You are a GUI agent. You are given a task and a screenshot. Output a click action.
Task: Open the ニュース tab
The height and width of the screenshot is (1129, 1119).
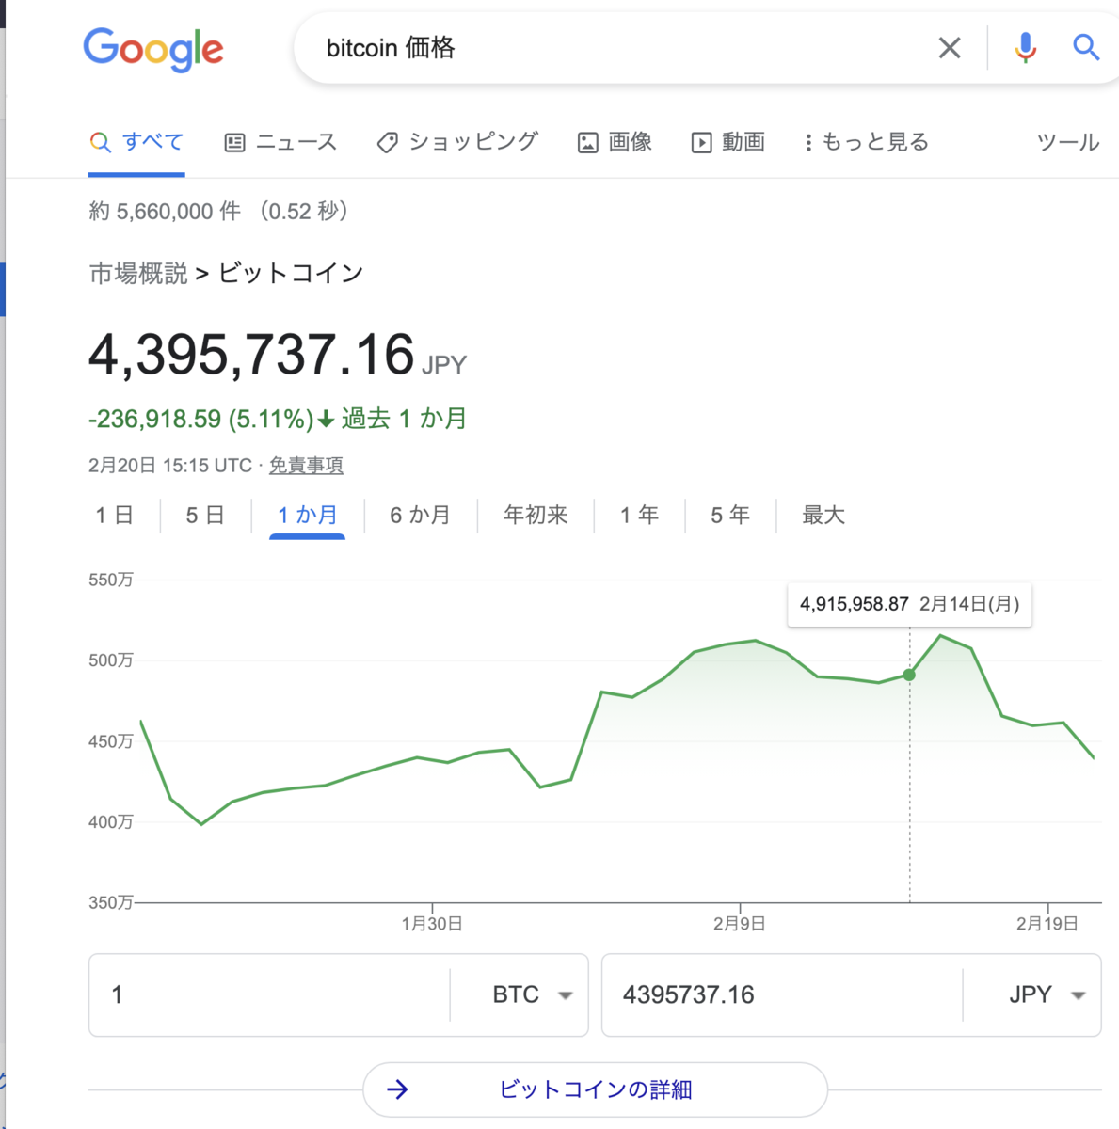280,142
